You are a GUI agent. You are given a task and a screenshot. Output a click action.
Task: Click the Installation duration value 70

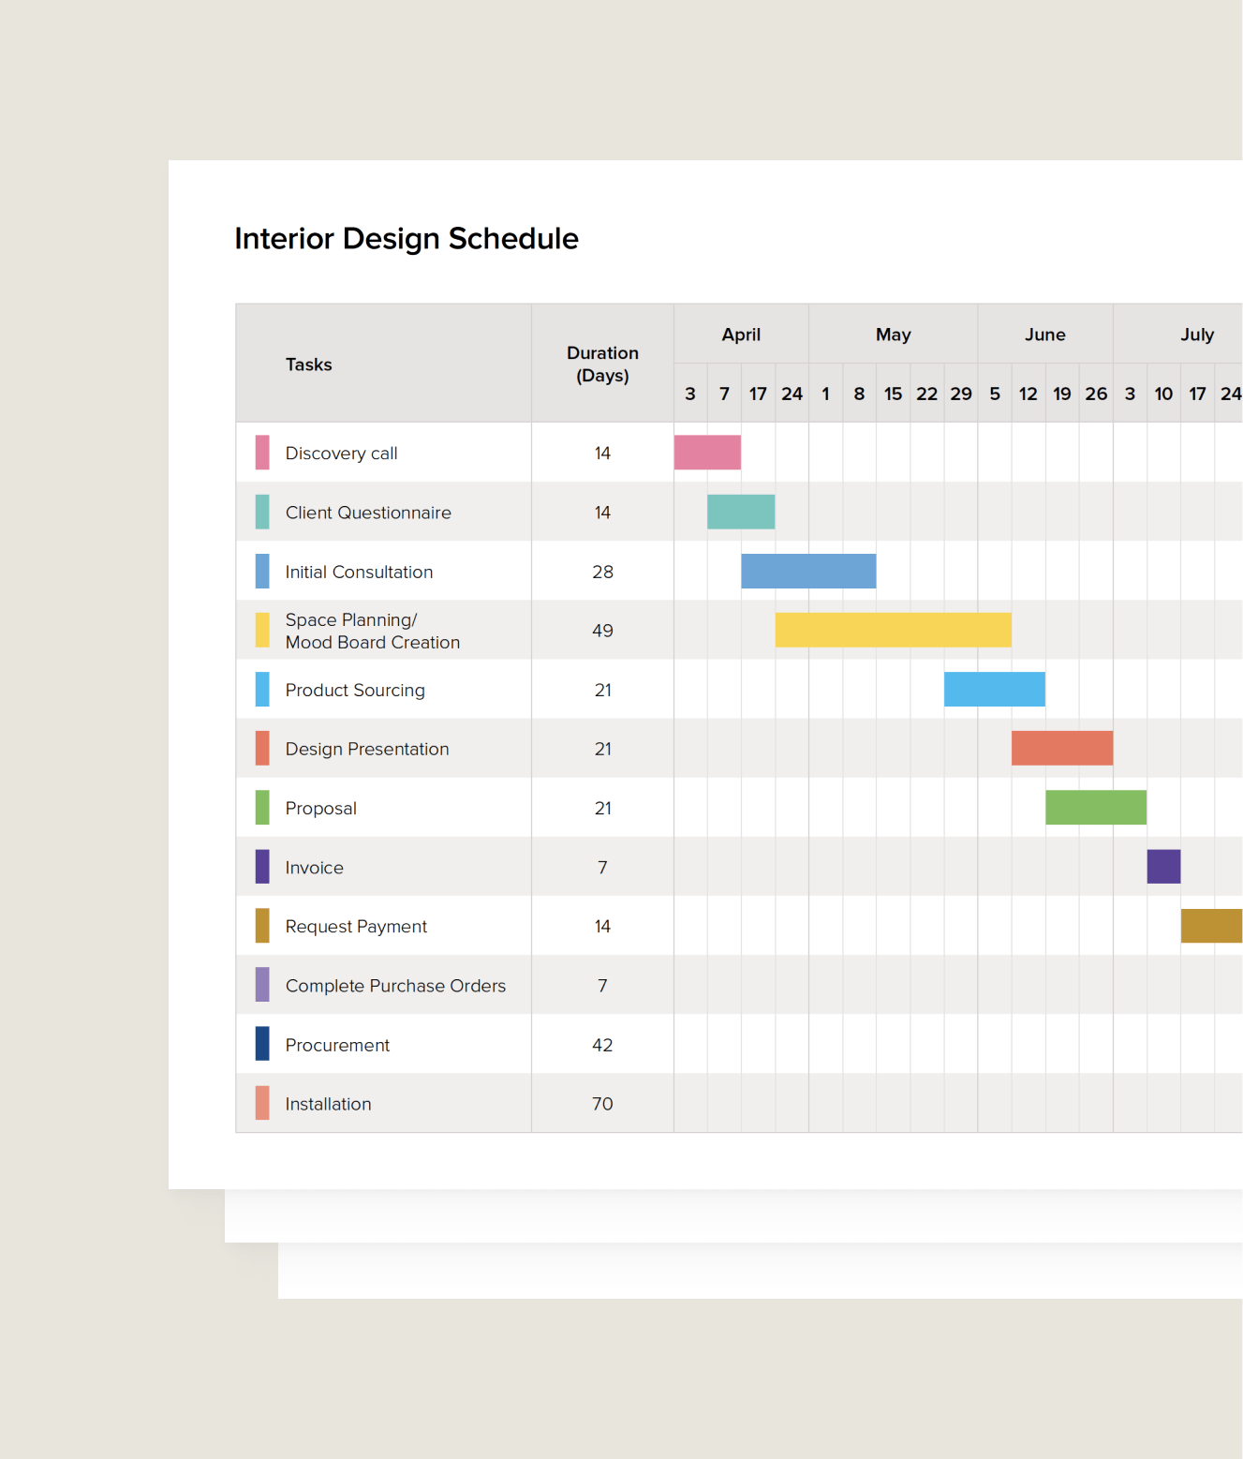click(602, 1103)
